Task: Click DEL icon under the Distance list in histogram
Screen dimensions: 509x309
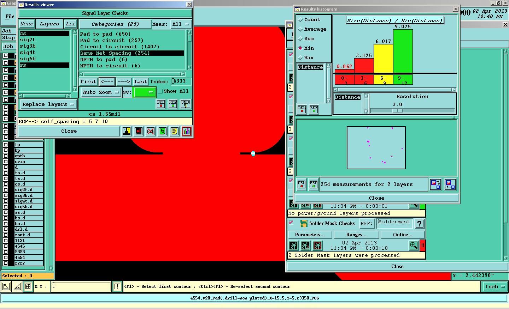Action: click(302, 109)
